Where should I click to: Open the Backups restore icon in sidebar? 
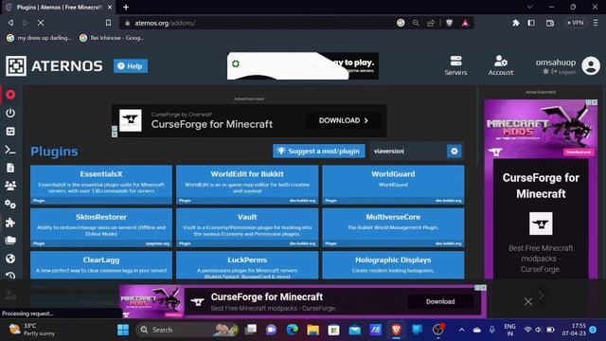pos(10,276)
